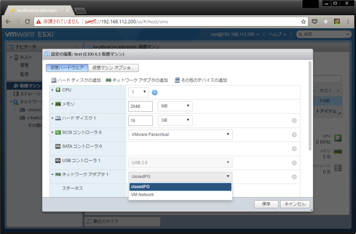Image resolution: width=356 pixels, height=234 pixels.
Task: Expand the SCSI Controller 0 row
Action: point(53,132)
